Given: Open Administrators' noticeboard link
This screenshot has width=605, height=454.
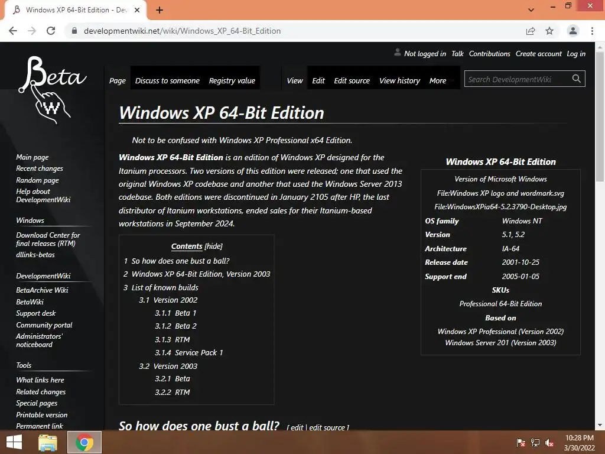Looking at the screenshot, I should [39, 340].
